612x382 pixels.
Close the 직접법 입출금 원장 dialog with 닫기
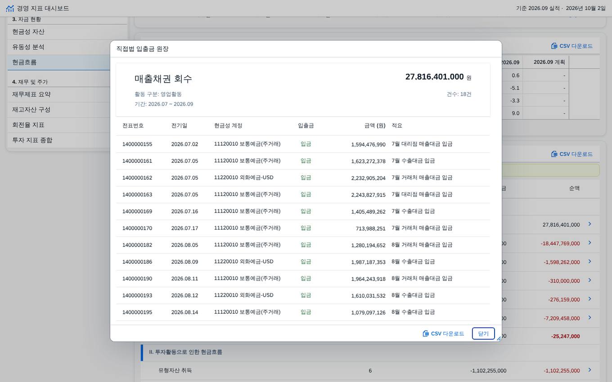coord(483,333)
